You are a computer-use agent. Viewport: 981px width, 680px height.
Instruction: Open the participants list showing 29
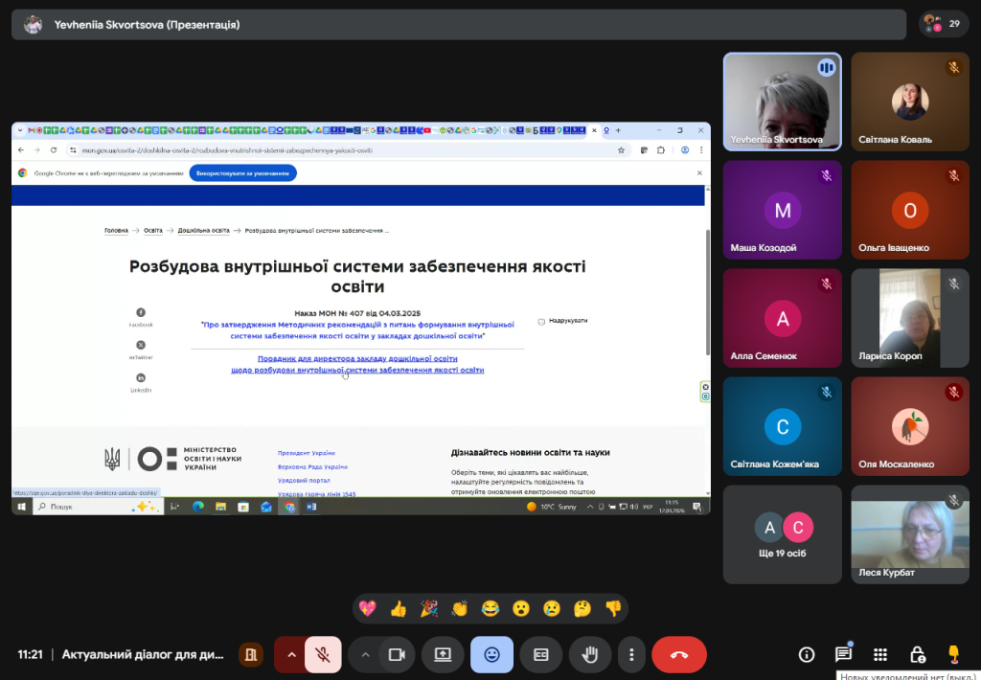tap(943, 24)
